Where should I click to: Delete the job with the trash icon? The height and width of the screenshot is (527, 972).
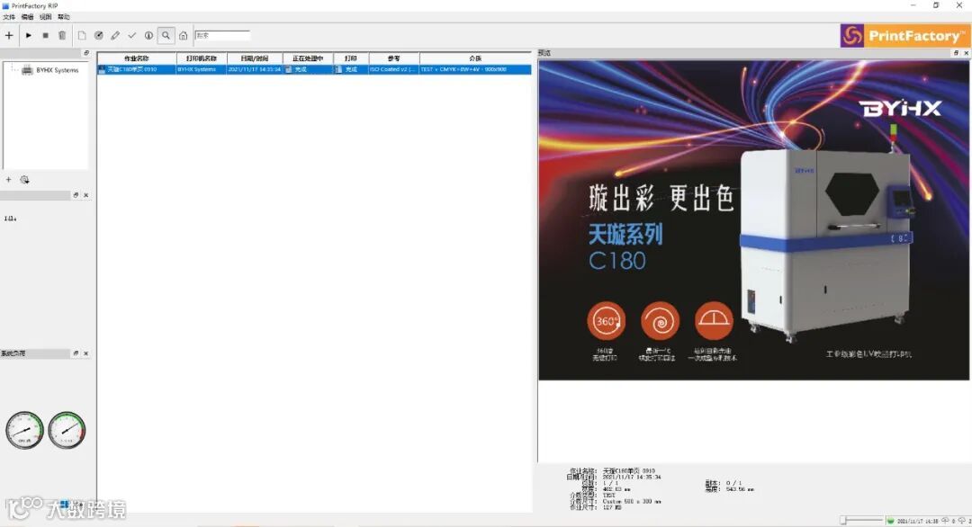pos(62,35)
